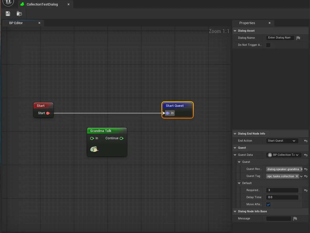
Task: Click the Zoom 1:1 indicator text
Action: coord(219,31)
